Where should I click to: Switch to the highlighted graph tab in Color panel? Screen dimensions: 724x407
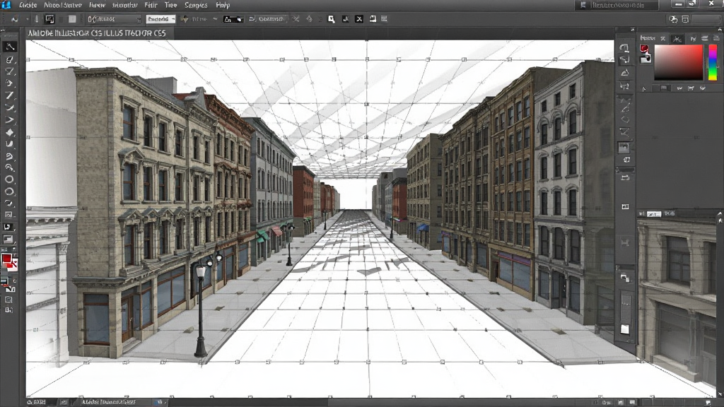pyautogui.click(x=677, y=39)
